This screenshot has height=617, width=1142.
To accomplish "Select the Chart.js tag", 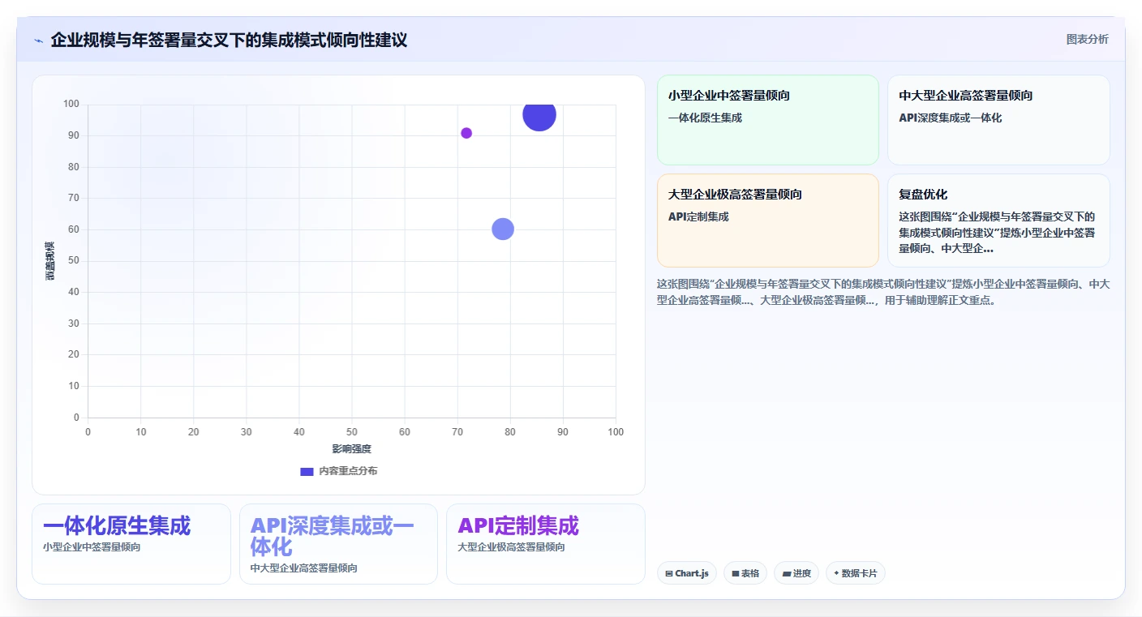I will click(687, 573).
